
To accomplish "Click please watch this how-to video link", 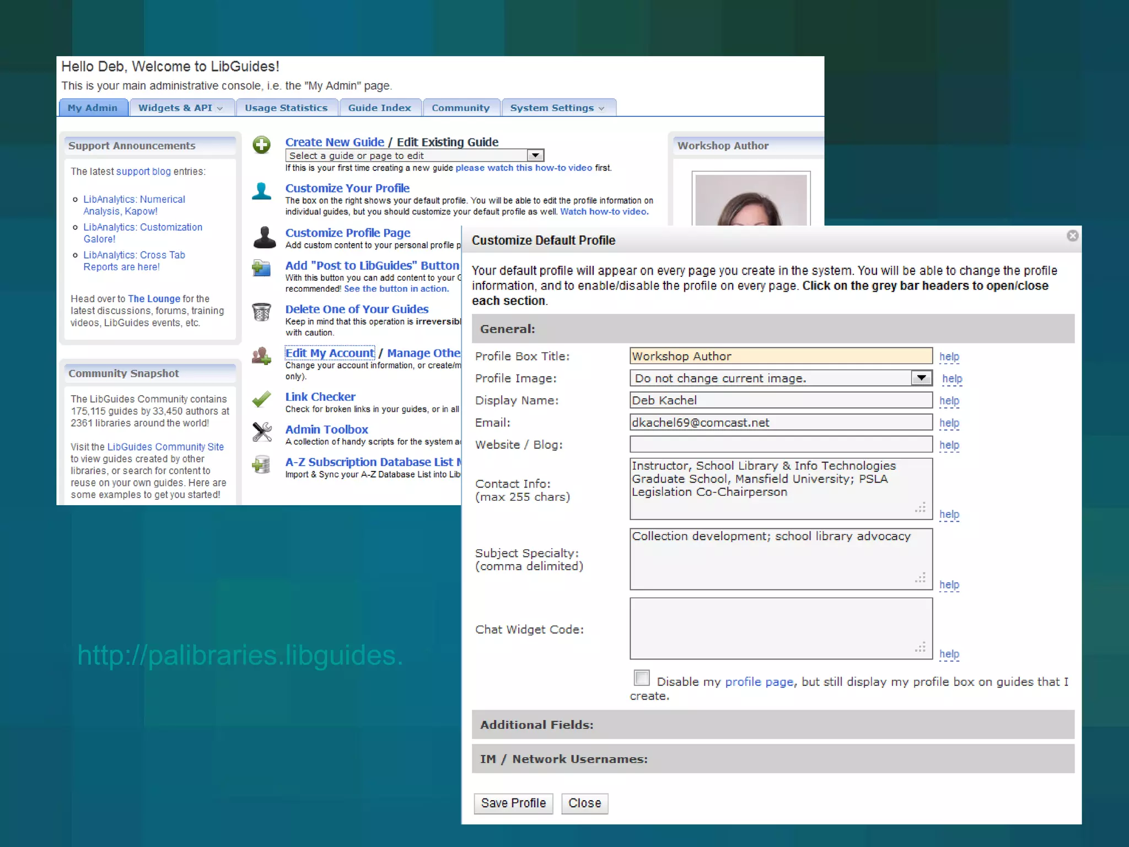I will pyautogui.click(x=524, y=168).
